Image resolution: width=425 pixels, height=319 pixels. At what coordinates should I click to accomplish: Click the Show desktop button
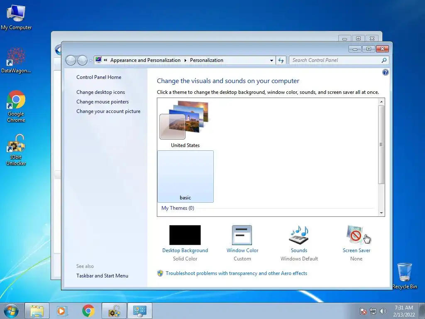[422, 311]
